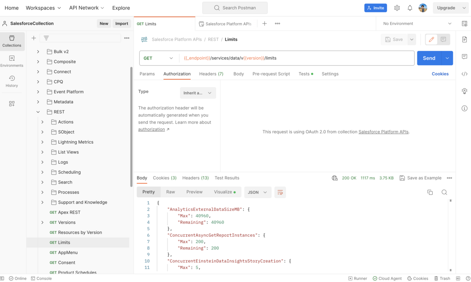The image size is (471, 282).
Task: Click the network globe icon near status
Action: tap(335, 178)
